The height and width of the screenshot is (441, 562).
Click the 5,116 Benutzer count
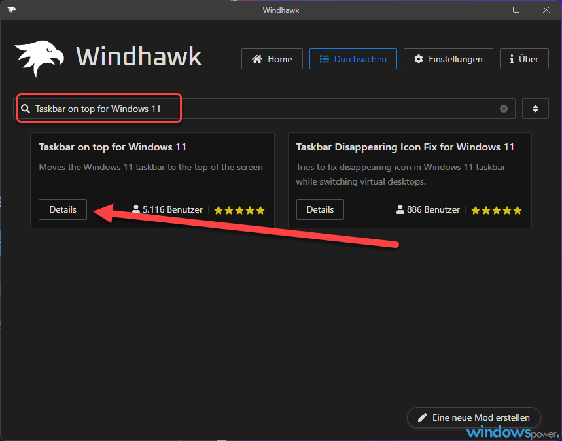pyautogui.click(x=173, y=210)
